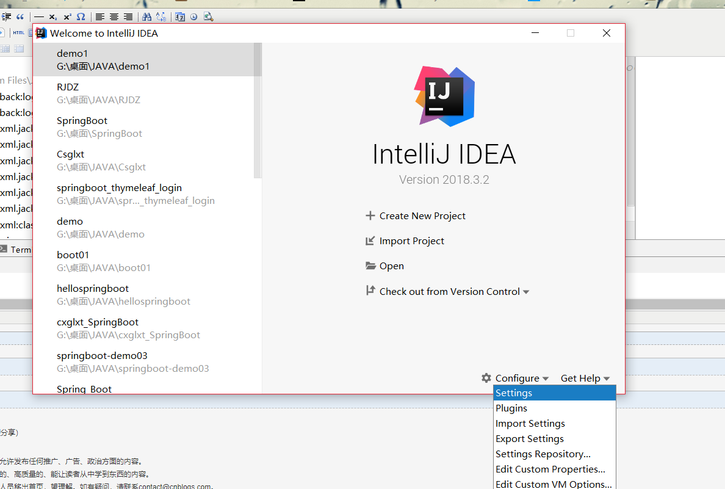Screen dimensions: 725x489
Task: Expand the Check out from Version Control arrow
Action: [x=525, y=292]
